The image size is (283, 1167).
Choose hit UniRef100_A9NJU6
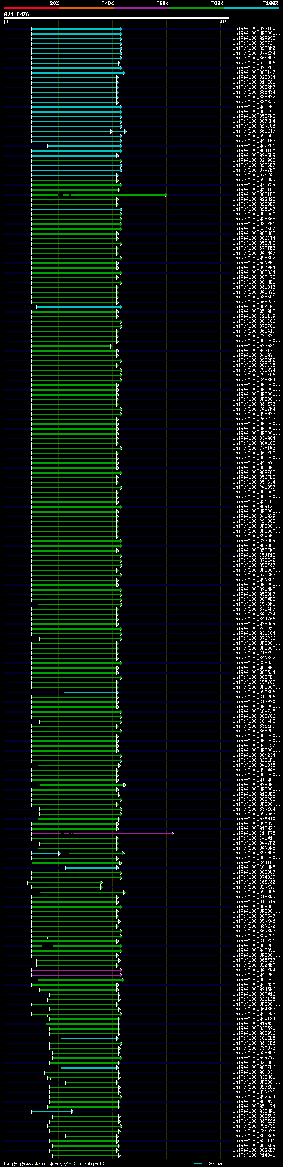[254, 126]
